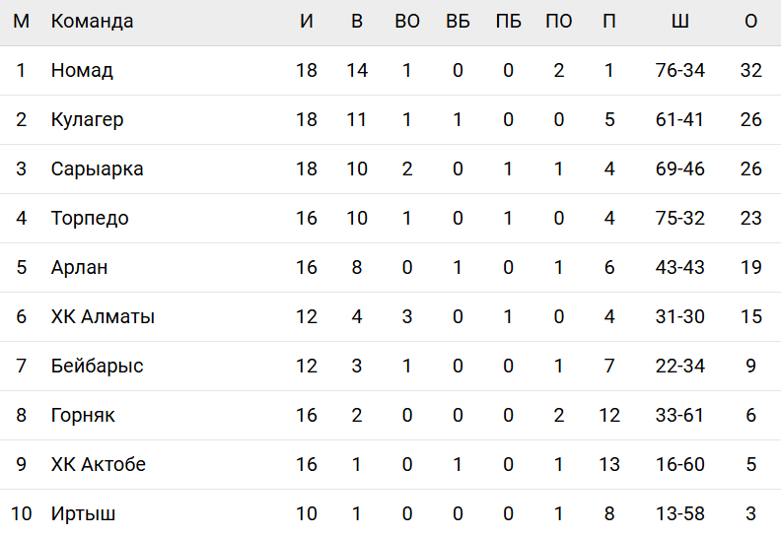Open the ХК Алматы team link

[103, 317]
